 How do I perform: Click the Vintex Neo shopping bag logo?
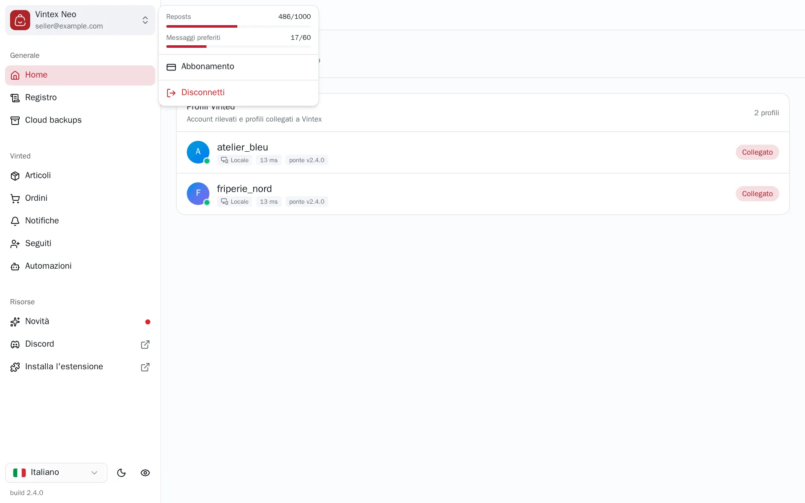[20, 20]
